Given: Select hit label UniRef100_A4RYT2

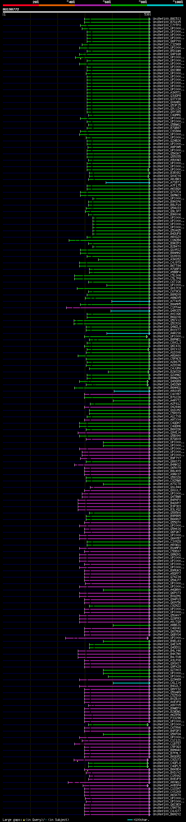Looking at the screenshot, I should [x=167, y=400].
